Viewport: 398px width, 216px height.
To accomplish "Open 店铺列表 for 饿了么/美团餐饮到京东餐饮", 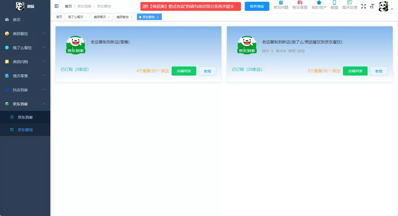I will (x=355, y=71).
